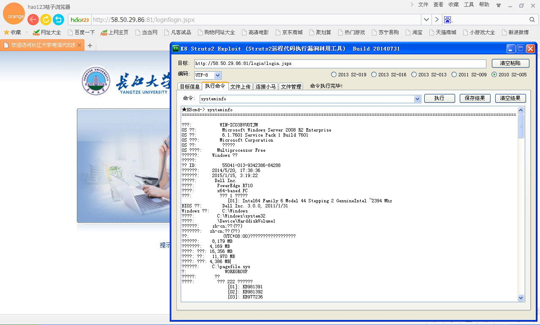Viewport: 540px width, 325px height.
Task: Switch to the 目标信息 tab
Action: 190,86
